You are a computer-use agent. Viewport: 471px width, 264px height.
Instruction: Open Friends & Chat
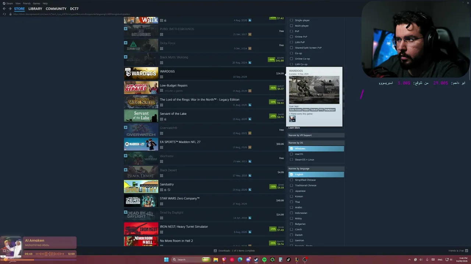point(458,251)
